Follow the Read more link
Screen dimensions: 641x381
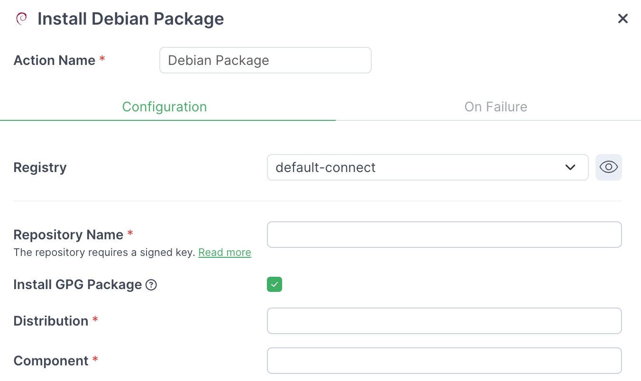tap(225, 253)
